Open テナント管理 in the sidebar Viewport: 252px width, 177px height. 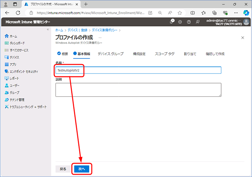tap(14, 100)
